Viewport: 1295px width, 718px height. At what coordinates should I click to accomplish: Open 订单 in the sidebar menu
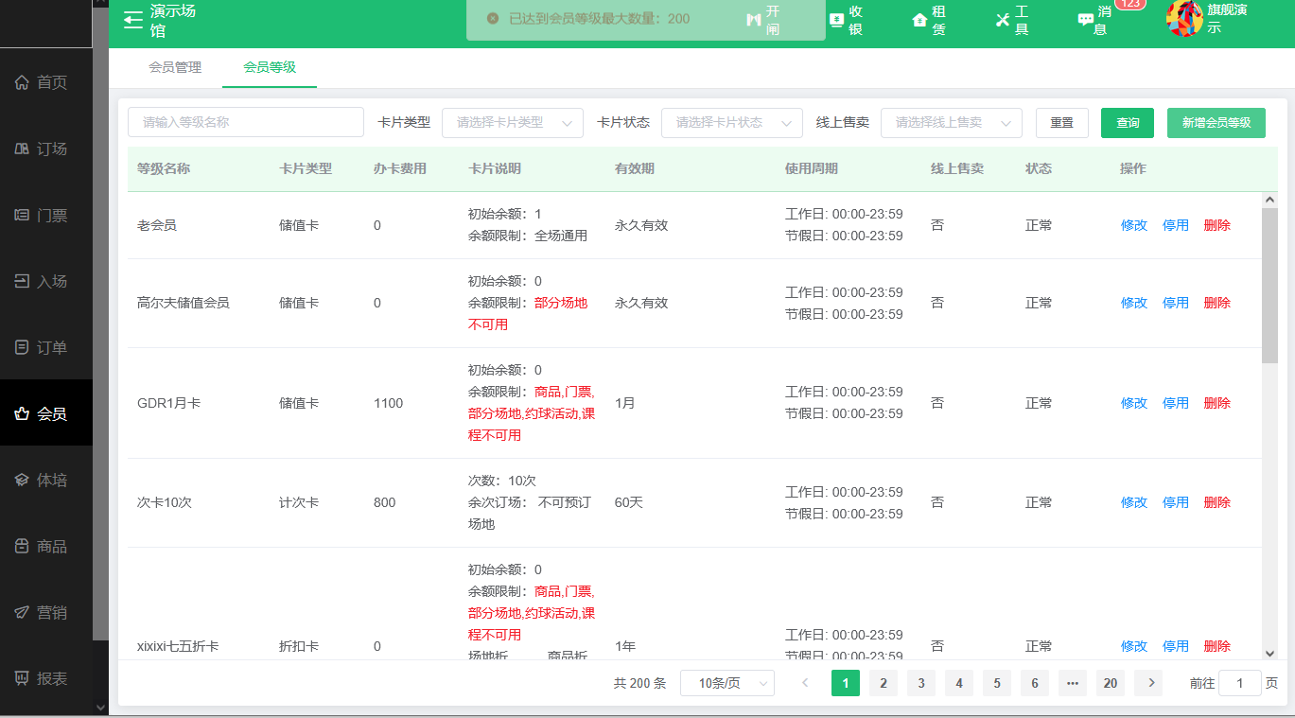tap(46, 347)
